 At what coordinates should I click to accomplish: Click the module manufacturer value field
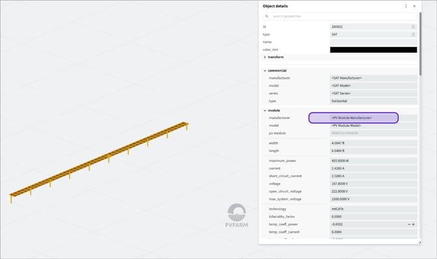point(374,118)
